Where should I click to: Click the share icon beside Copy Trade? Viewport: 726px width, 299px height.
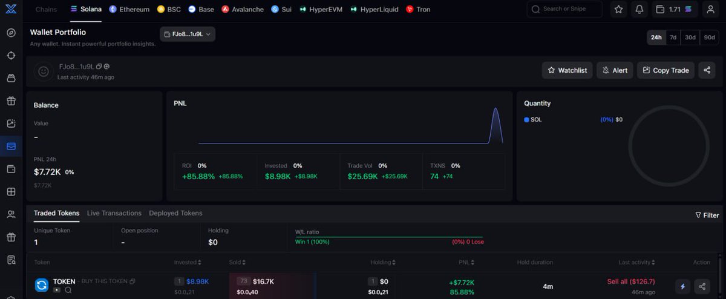click(x=707, y=70)
